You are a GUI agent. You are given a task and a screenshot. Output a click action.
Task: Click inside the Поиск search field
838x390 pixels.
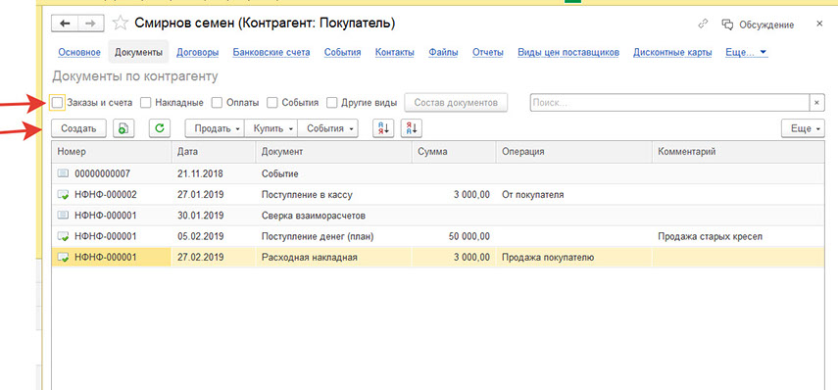coord(669,103)
